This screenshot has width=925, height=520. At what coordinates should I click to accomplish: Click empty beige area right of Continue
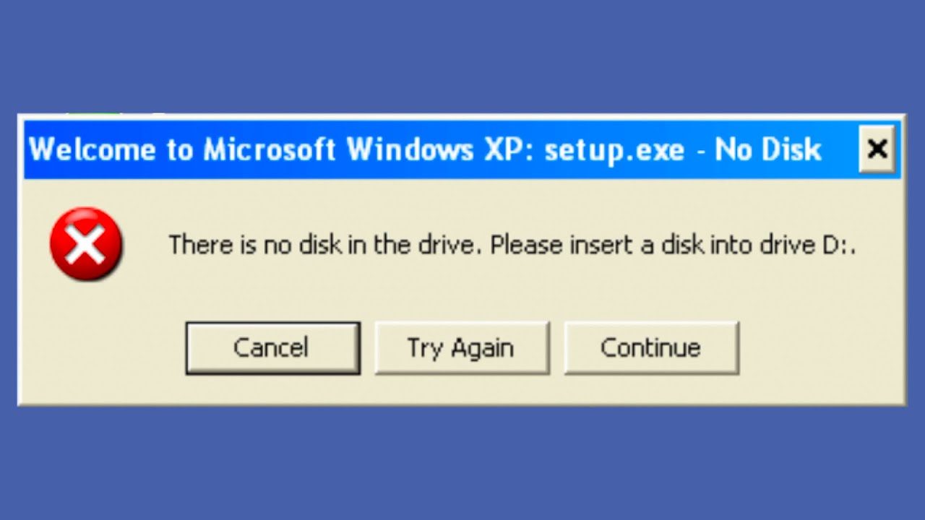[x=820, y=348]
